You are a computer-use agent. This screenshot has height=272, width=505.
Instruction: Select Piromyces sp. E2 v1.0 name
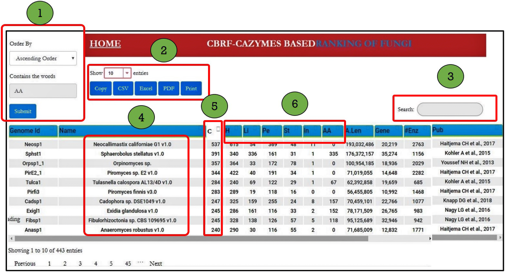[132, 173]
